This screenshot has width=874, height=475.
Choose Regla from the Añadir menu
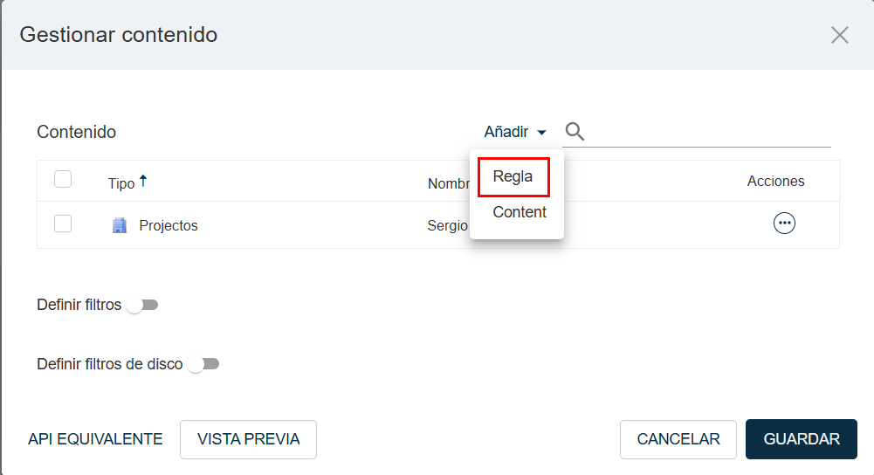(x=513, y=177)
